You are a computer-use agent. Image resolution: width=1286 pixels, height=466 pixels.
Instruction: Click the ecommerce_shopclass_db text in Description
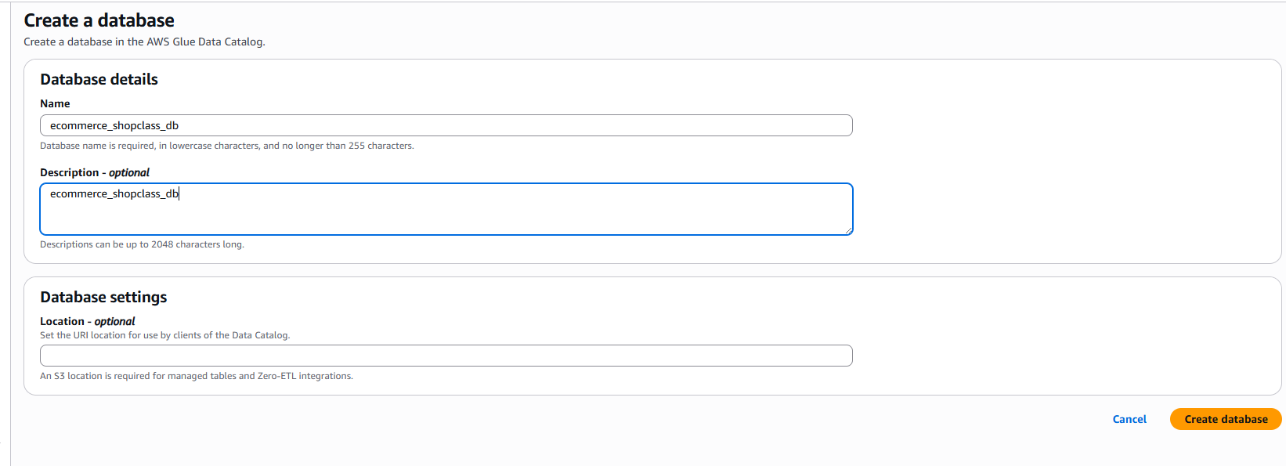coord(114,193)
